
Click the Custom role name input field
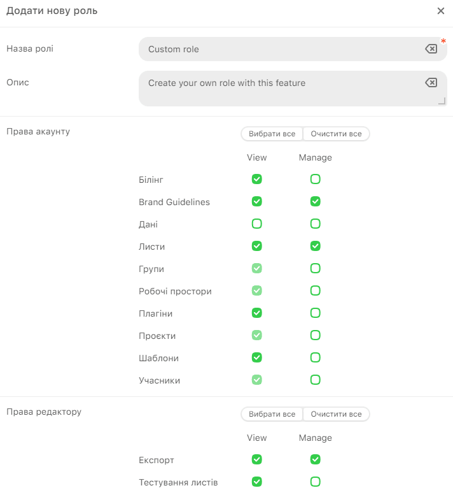280,49
